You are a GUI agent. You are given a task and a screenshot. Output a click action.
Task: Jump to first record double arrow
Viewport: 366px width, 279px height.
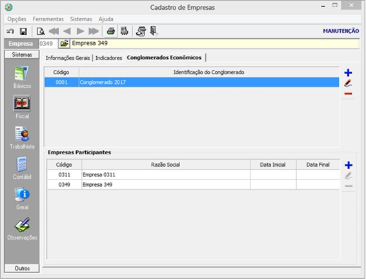(x=54, y=31)
